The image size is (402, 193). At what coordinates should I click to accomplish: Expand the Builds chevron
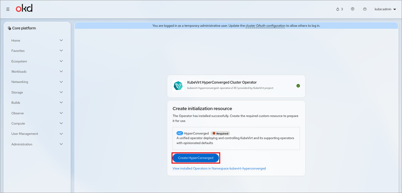click(x=61, y=102)
